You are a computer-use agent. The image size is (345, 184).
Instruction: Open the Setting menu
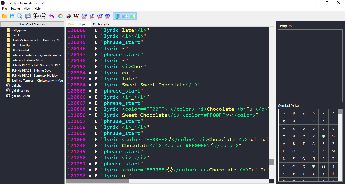pyautogui.click(x=15, y=9)
